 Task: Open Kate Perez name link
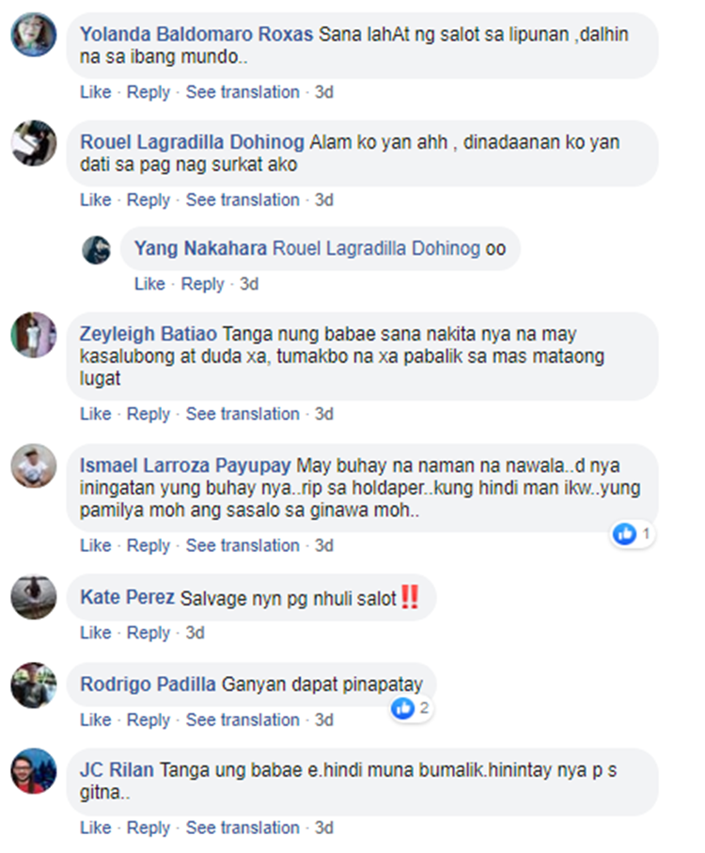(127, 597)
